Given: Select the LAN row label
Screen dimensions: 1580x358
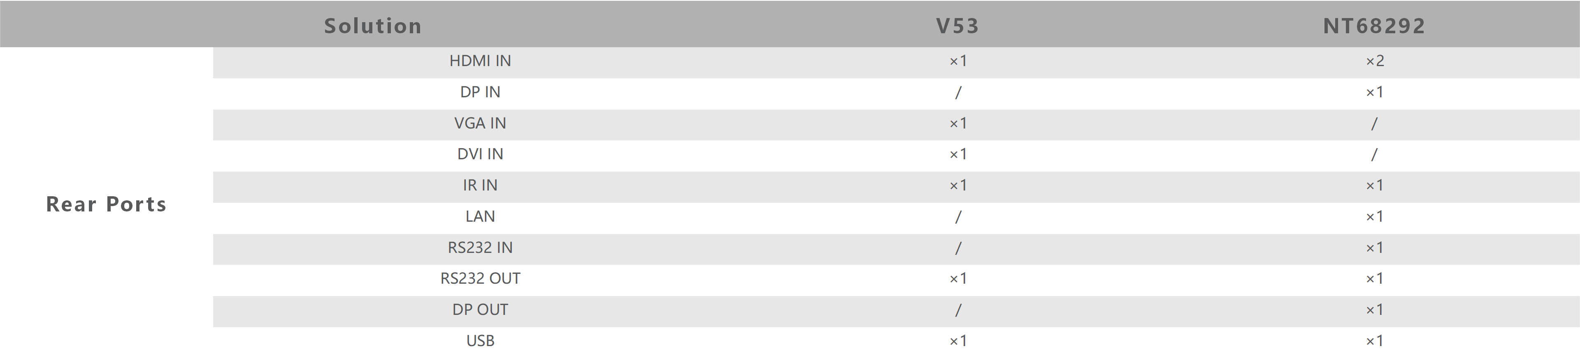Looking at the screenshot, I should coord(480,217).
